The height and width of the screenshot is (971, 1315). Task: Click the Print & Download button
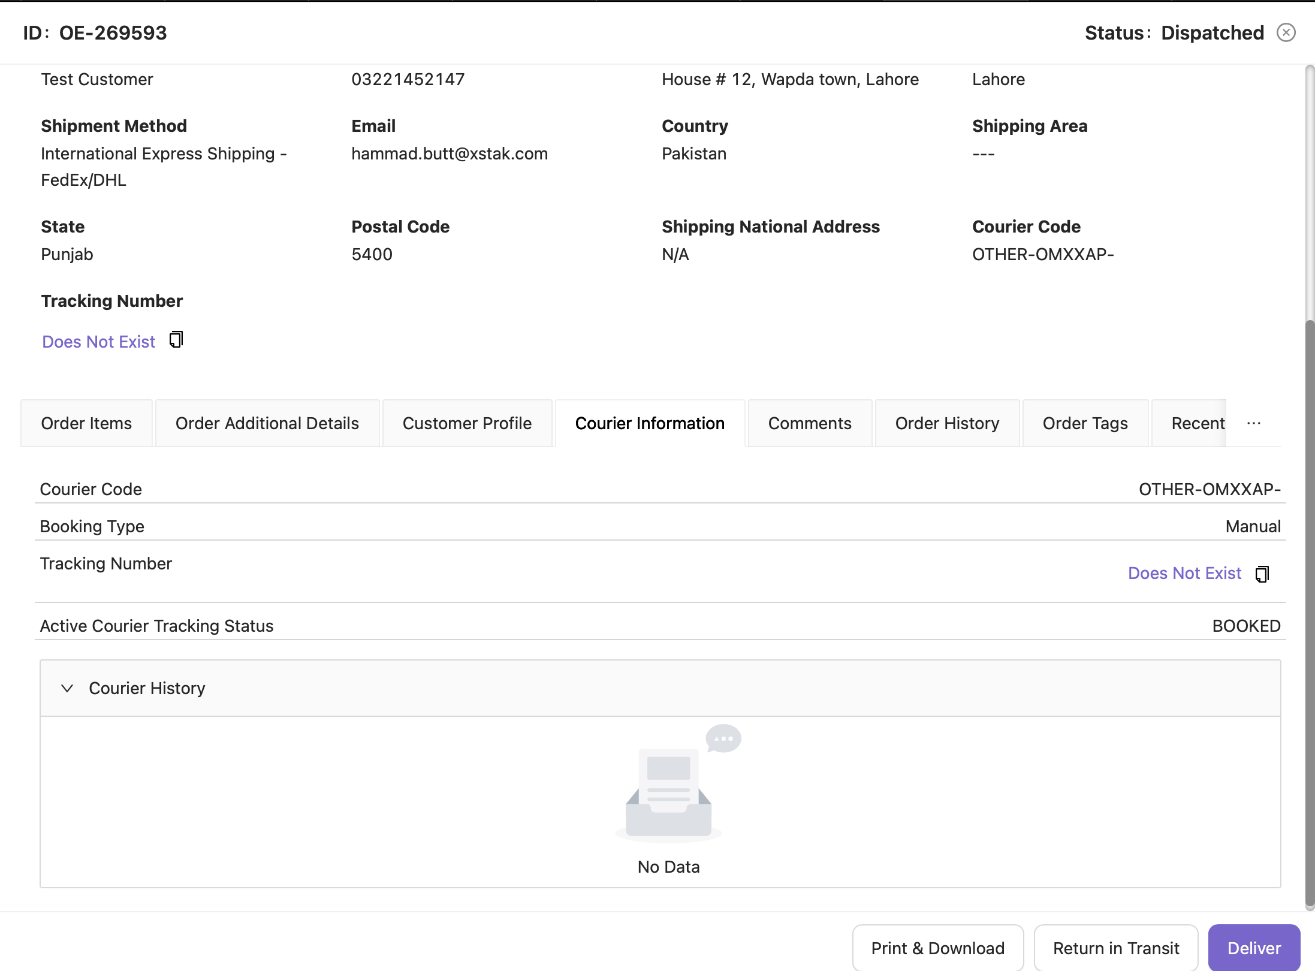(938, 948)
